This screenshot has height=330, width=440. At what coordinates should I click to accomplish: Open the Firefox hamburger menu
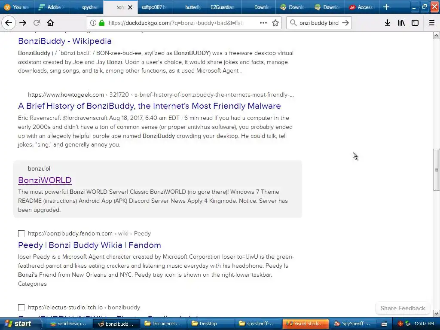point(432,23)
